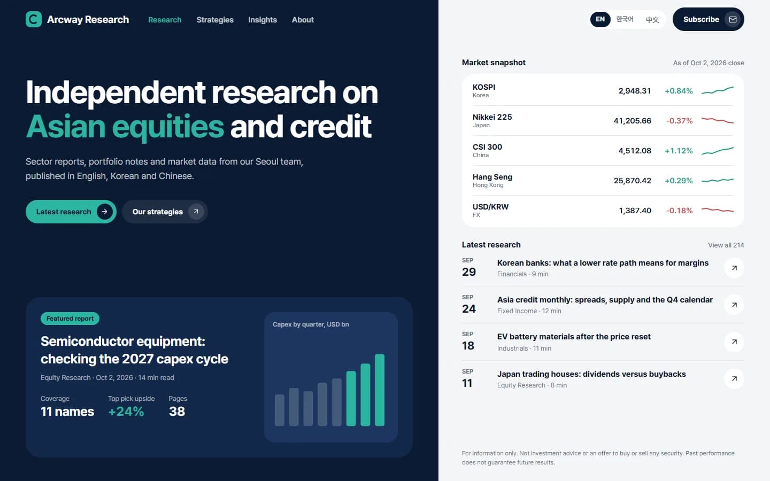Click the envelope icon in Subscribe button

(x=733, y=19)
